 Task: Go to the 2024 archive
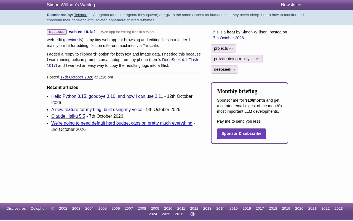153,214
